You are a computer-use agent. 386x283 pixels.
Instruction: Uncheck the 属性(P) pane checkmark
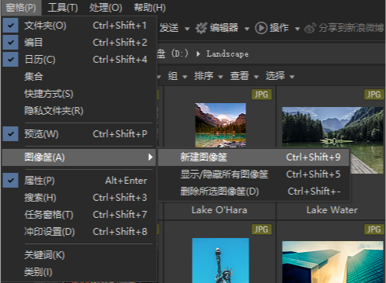[x=11, y=181]
